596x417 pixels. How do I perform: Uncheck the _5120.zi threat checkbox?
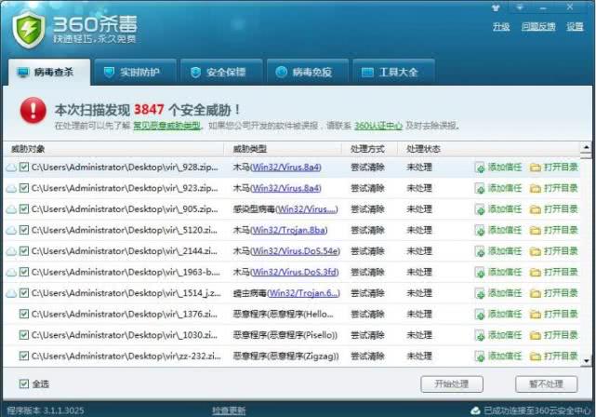point(24,230)
